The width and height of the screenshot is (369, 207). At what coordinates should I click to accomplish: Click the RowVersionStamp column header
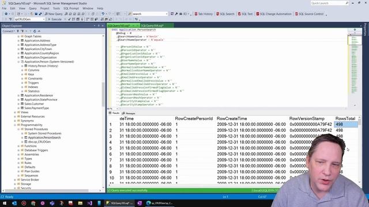point(307,119)
